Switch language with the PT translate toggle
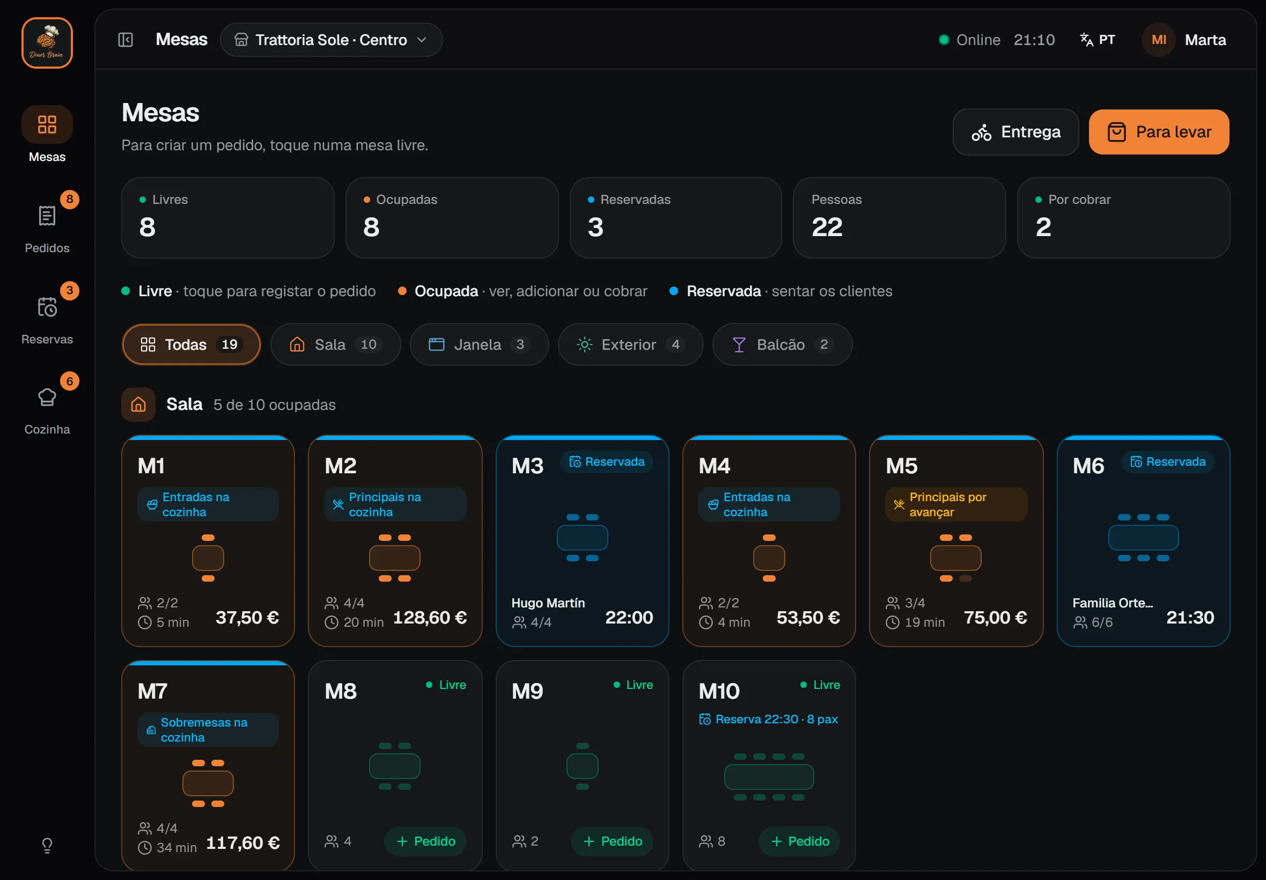Viewport: 1266px width, 880px height. [1098, 40]
